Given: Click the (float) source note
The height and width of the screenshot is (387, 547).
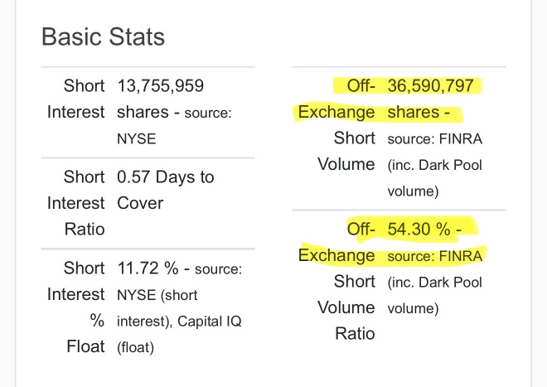Looking at the screenshot, I should (x=135, y=347).
